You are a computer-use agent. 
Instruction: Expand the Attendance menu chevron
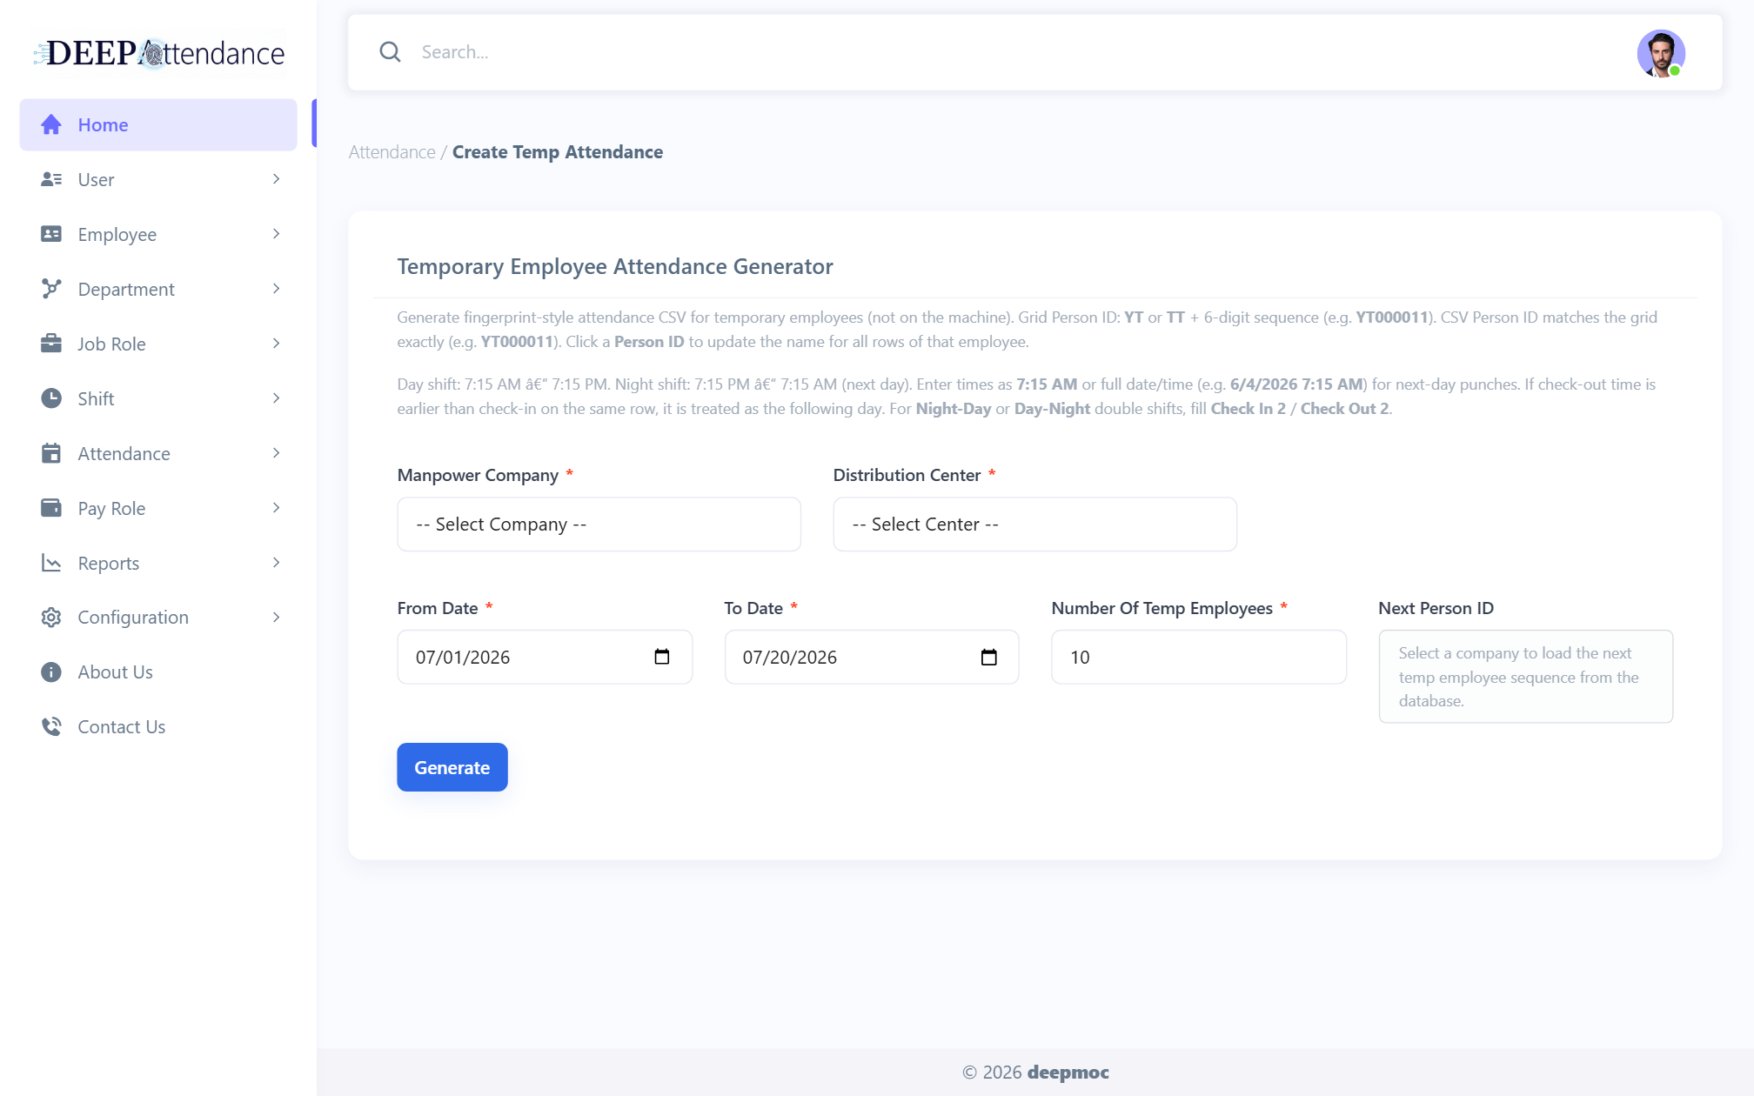click(x=277, y=453)
